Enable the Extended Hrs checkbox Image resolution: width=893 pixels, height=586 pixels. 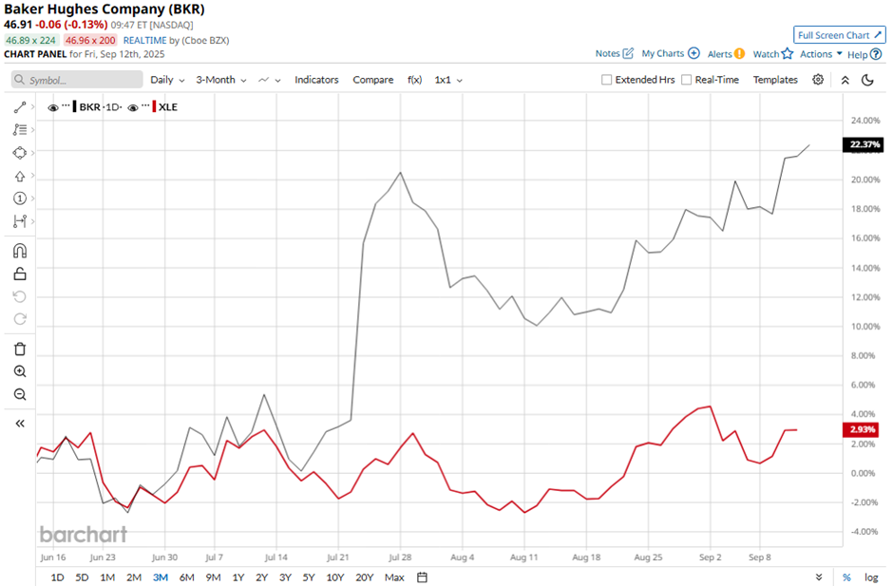606,80
